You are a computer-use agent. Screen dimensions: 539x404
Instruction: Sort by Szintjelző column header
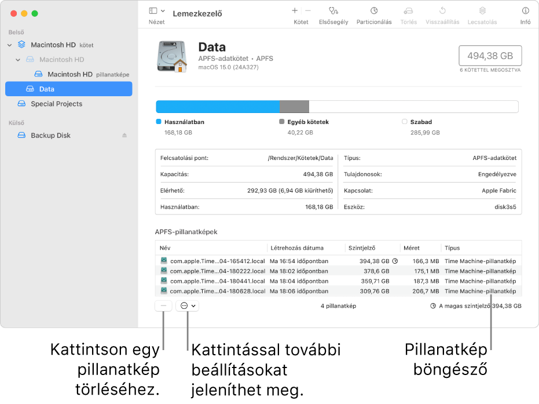click(x=372, y=248)
